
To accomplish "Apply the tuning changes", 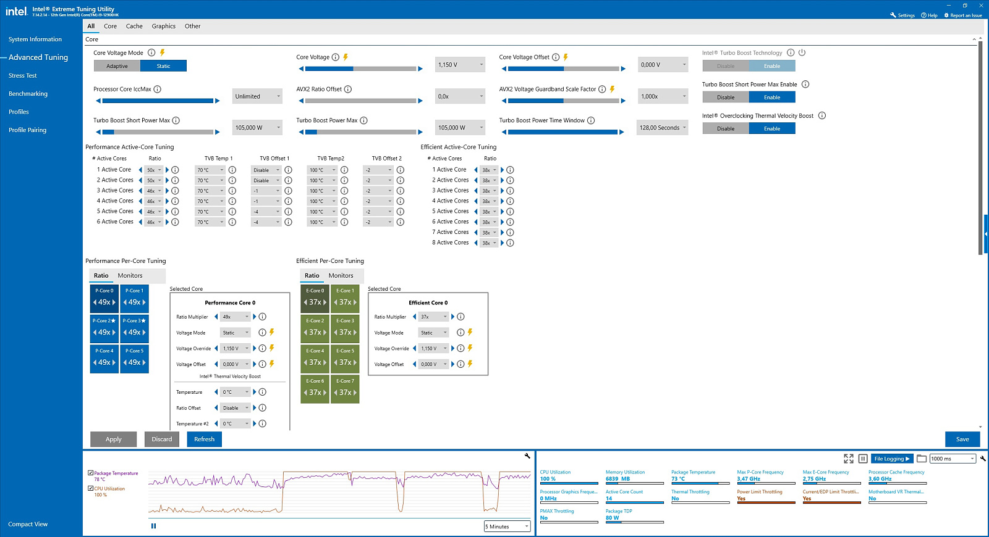I will tap(114, 439).
